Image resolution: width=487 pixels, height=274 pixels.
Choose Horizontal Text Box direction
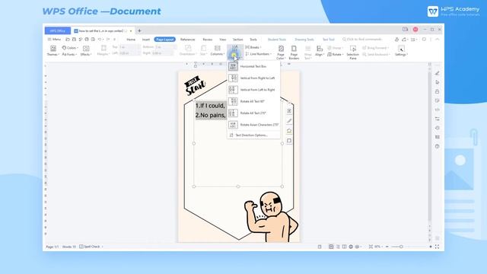point(253,66)
